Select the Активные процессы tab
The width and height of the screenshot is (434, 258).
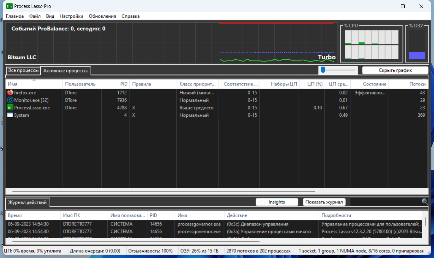coord(65,71)
